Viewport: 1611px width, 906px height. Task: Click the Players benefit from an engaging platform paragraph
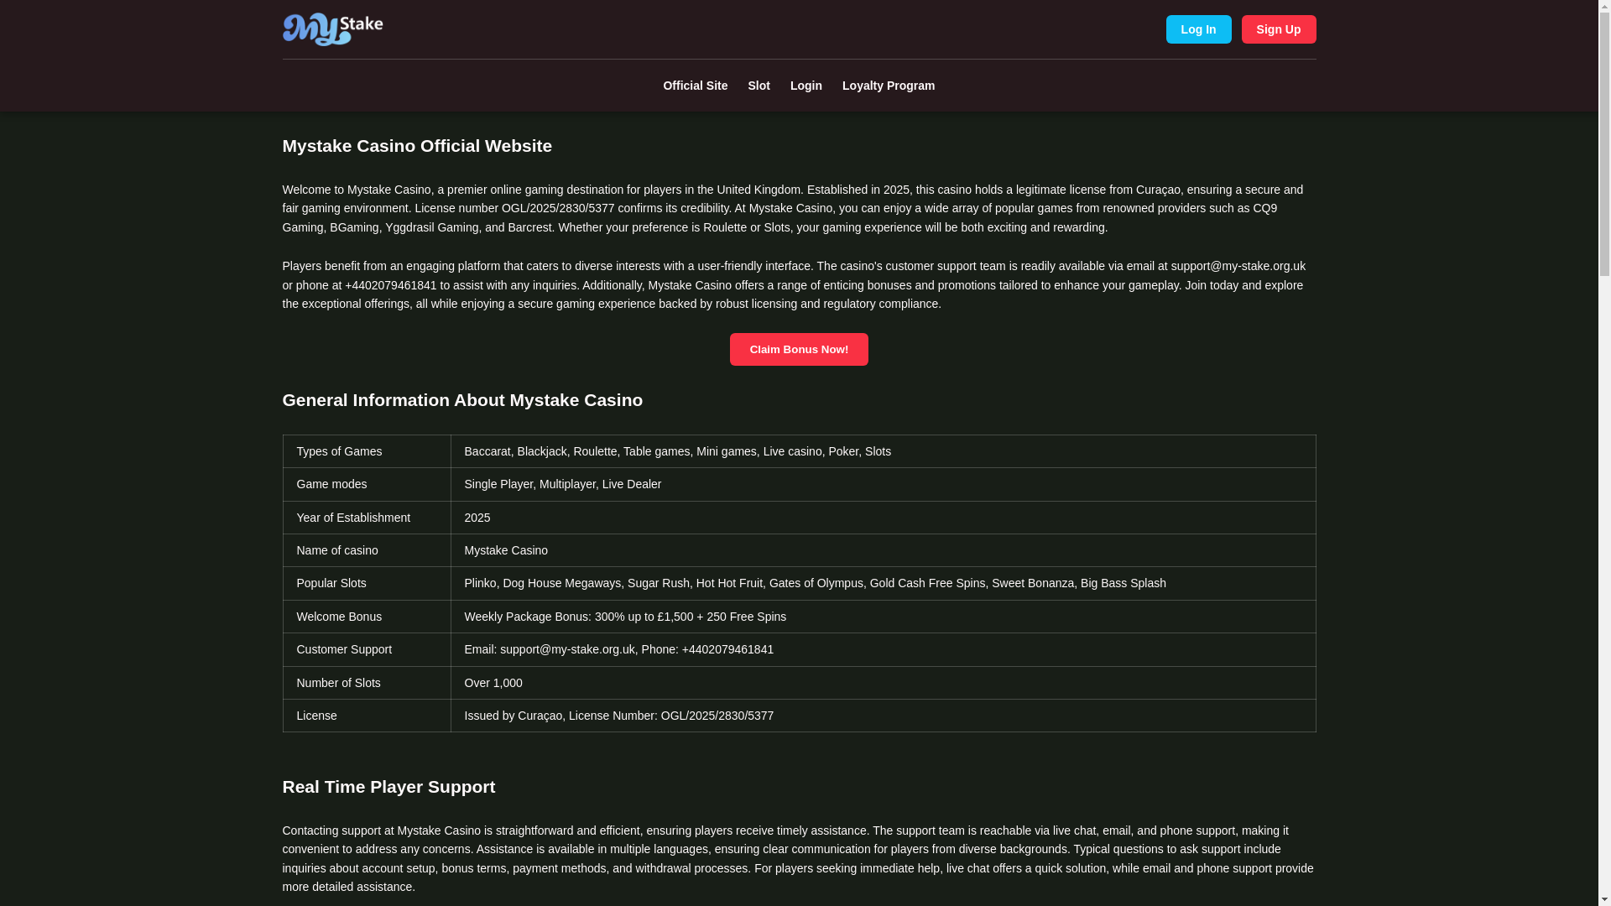pos(799,284)
